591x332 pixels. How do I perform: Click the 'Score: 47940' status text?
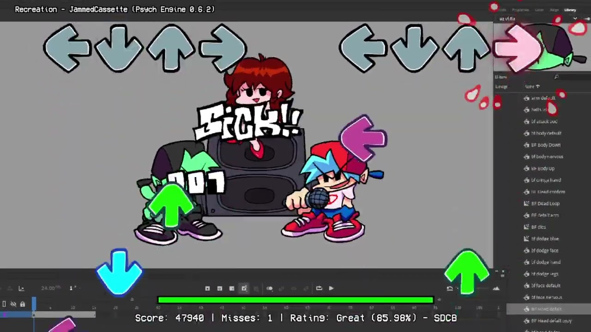[169, 318]
